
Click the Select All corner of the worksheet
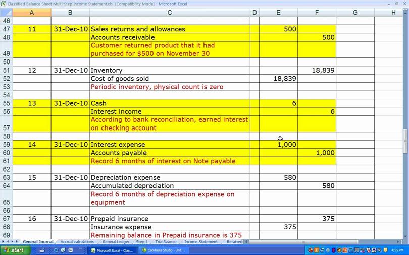tap(6, 12)
